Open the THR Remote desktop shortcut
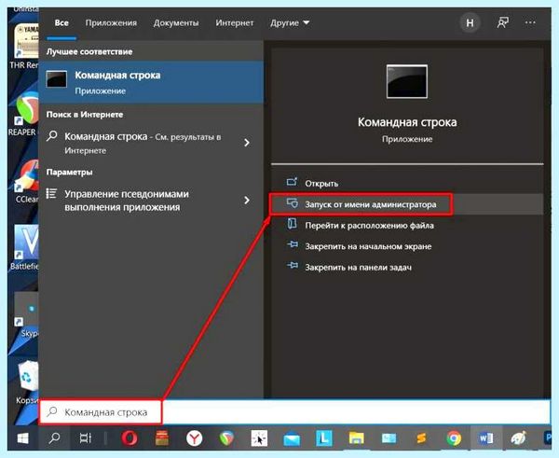 pos(24,46)
